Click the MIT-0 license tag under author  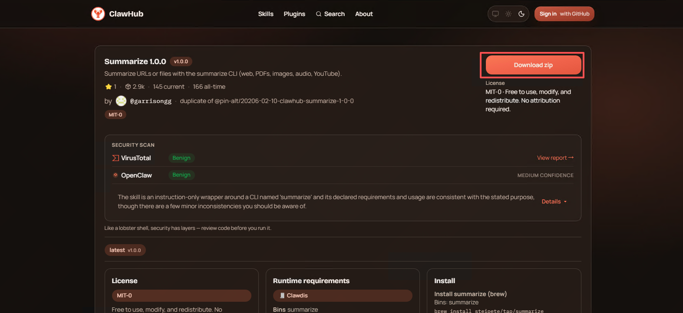click(115, 115)
